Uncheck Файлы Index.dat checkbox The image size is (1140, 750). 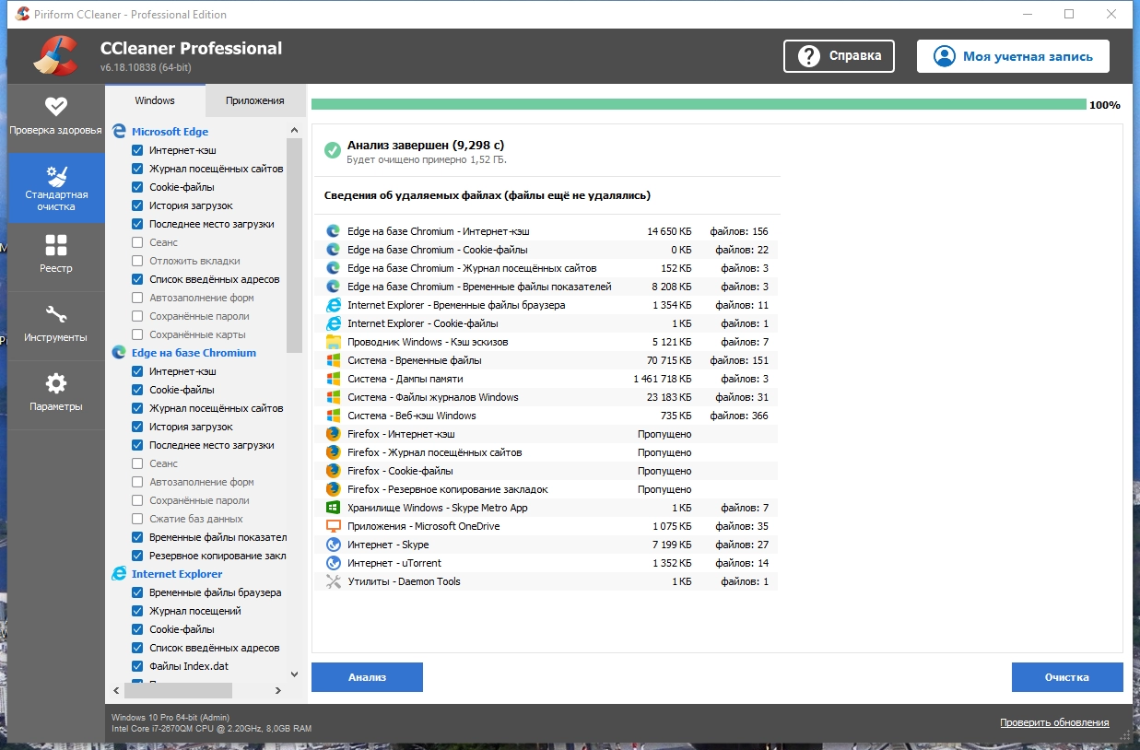pos(137,666)
